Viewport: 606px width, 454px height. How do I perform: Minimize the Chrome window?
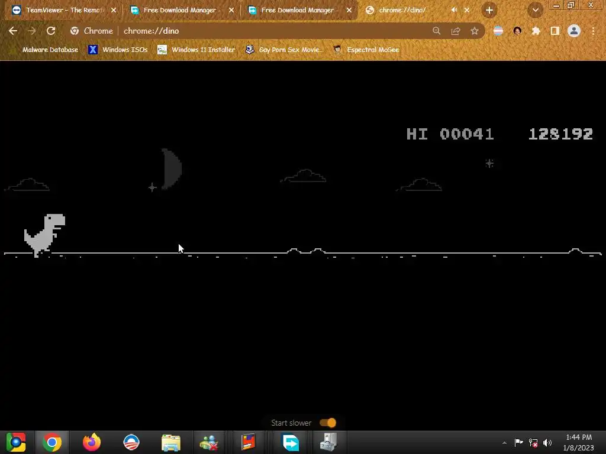coord(556,5)
